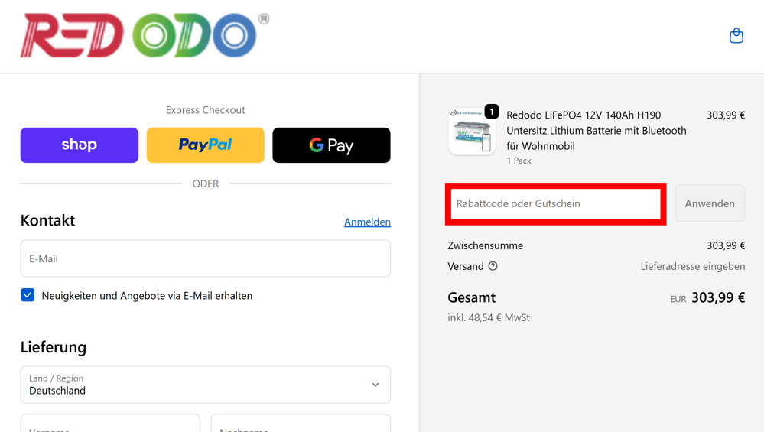Click the Nachname input field
This screenshot has height=432, width=764.
tap(301, 424)
